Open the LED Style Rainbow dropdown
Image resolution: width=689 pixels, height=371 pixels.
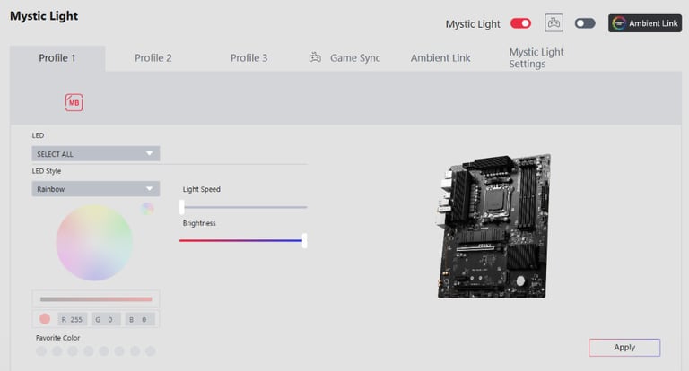point(96,189)
